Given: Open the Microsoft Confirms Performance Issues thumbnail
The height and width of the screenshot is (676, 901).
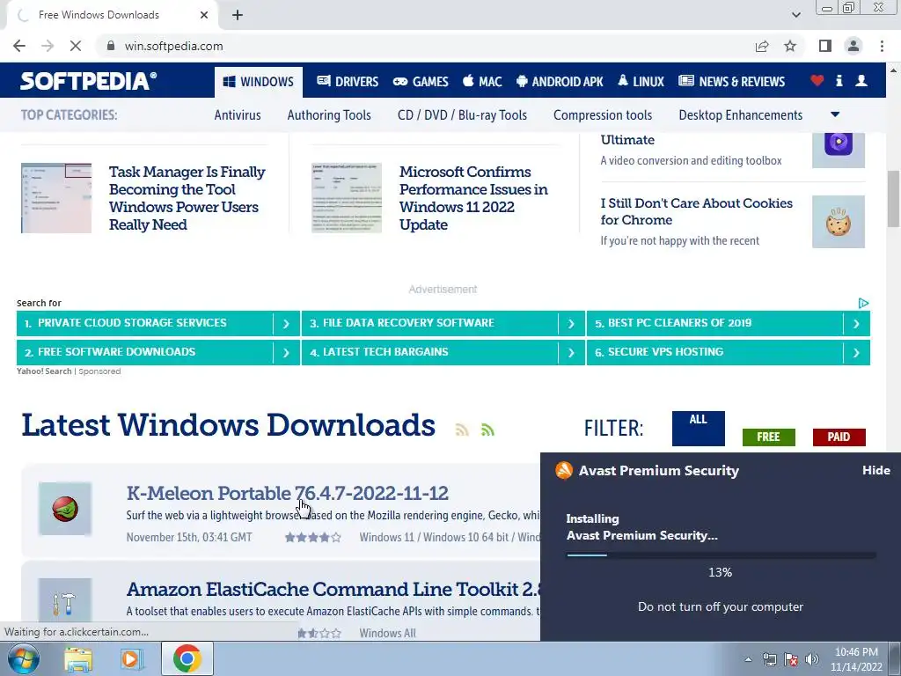Looking at the screenshot, I should (347, 198).
